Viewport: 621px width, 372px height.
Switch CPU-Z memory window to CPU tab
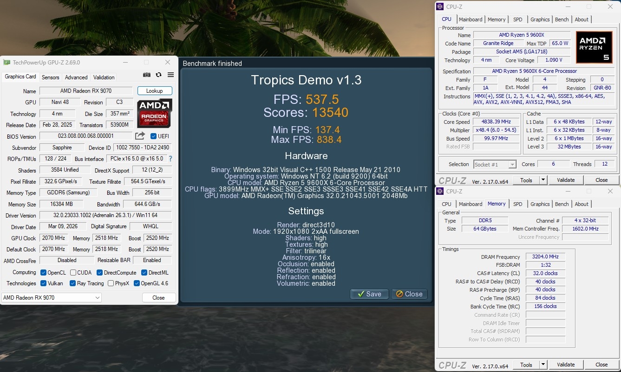446,204
